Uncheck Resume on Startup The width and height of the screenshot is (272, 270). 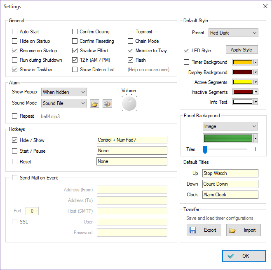14,51
